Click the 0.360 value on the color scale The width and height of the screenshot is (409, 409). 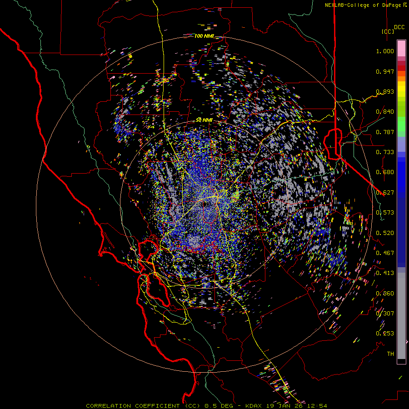tap(385, 294)
